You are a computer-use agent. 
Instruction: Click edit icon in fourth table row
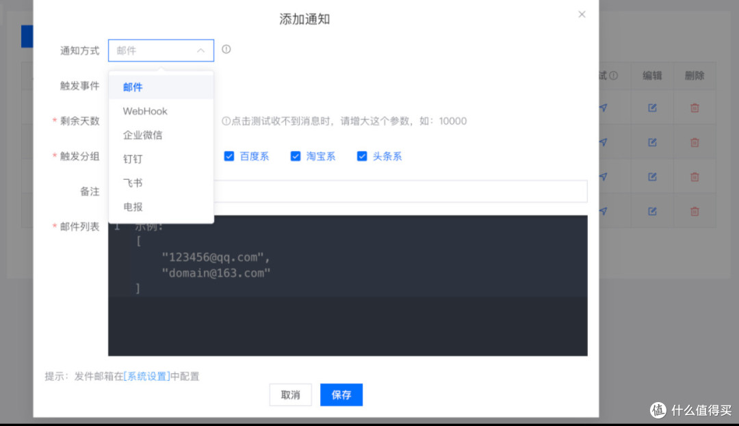tap(652, 211)
